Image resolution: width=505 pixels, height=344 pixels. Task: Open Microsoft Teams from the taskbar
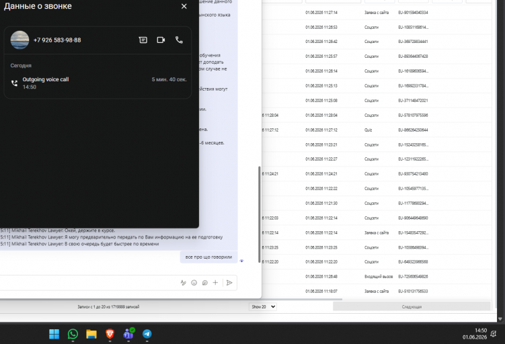tap(128, 334)
